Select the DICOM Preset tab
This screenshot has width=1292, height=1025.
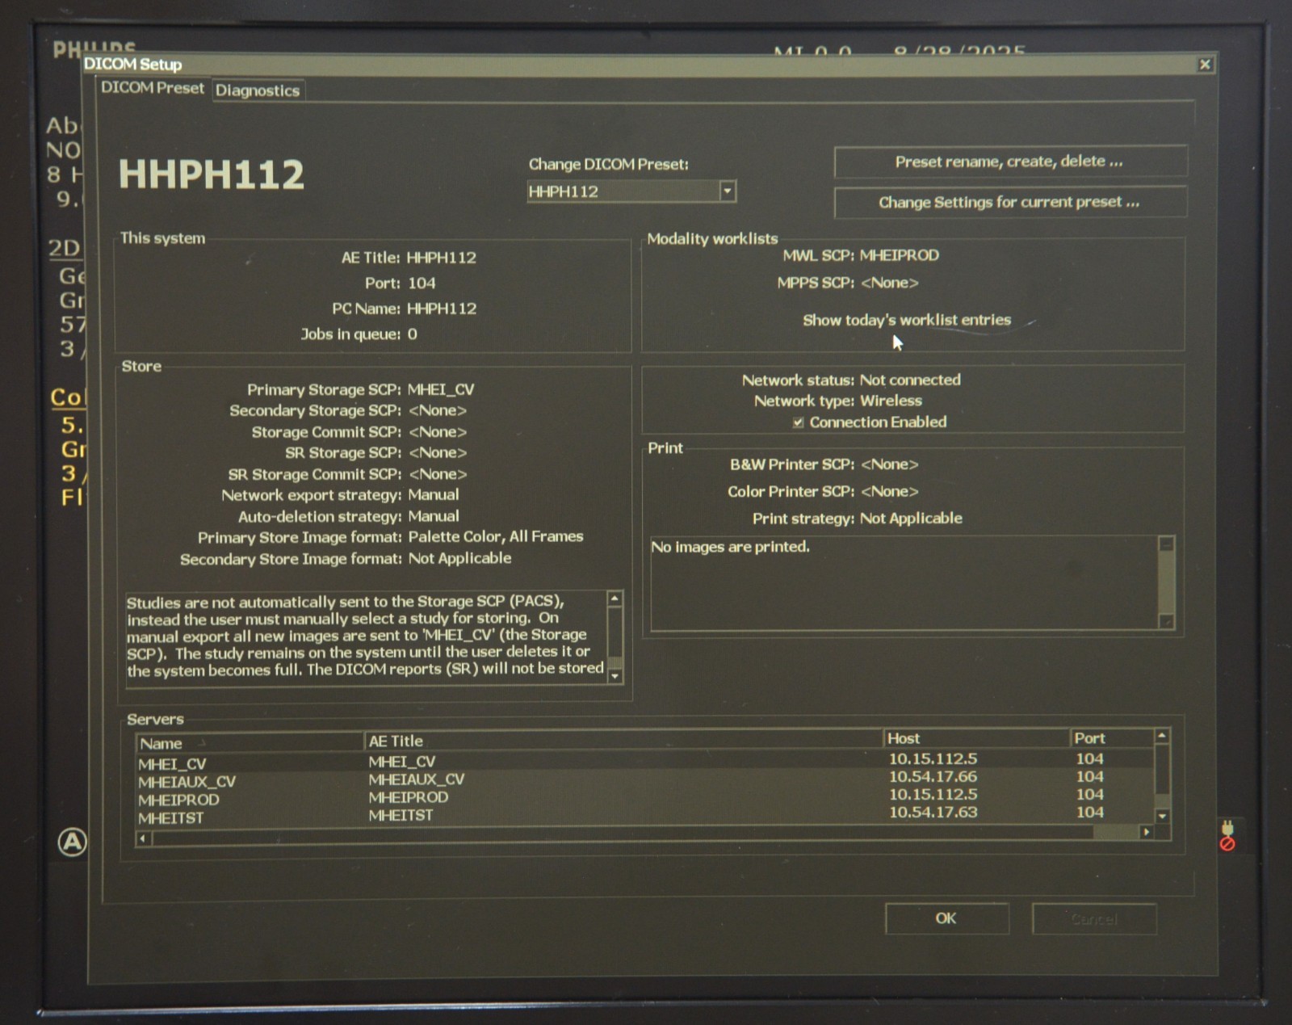point(153,88)
